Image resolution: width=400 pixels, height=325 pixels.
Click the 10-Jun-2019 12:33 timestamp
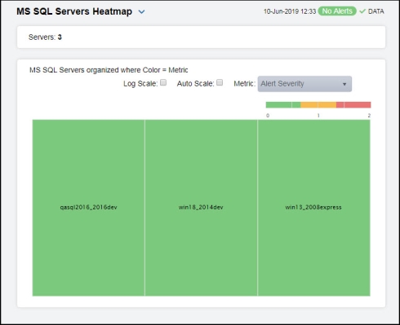pyautogui.click(x=290, y=11)
